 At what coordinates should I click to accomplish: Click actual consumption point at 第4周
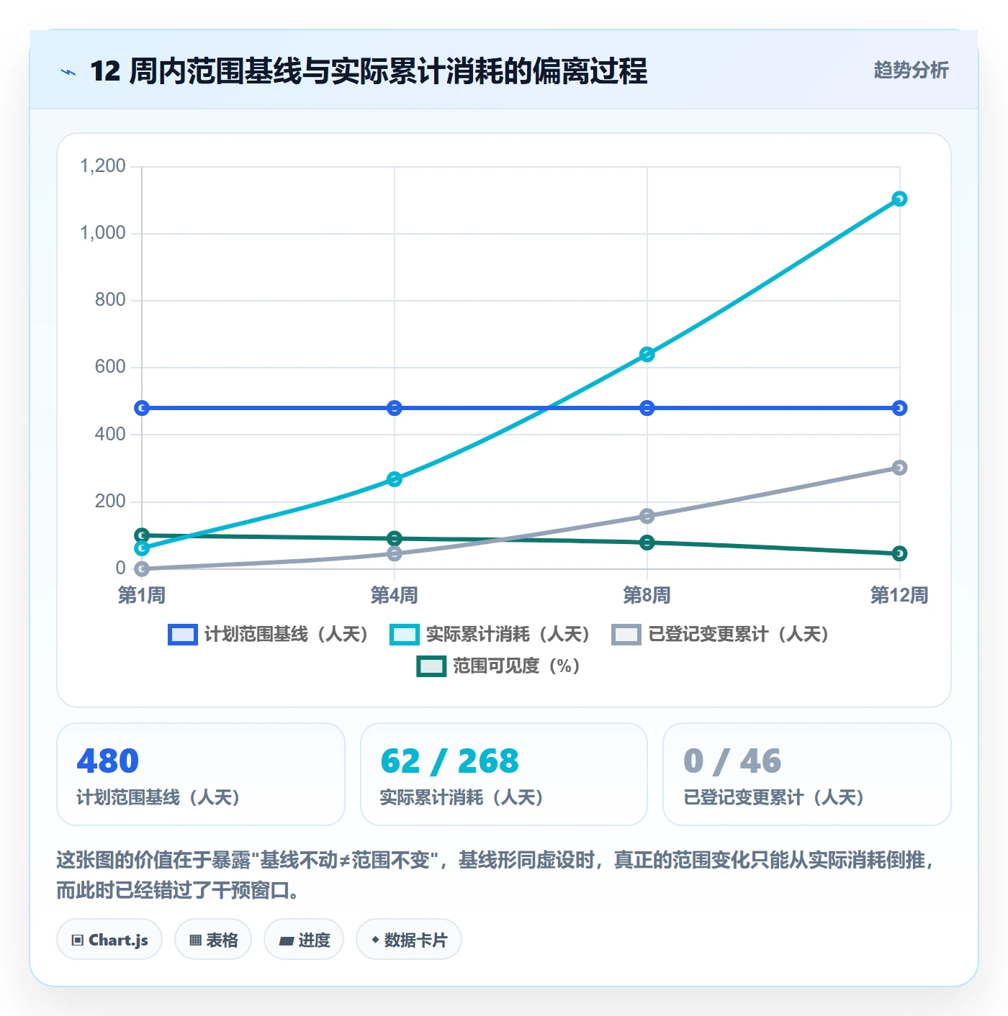point(395,479)
